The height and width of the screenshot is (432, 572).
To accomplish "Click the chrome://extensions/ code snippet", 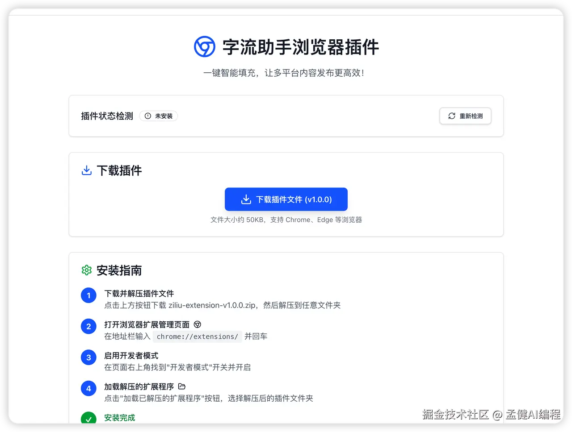I will click(198, 336).
